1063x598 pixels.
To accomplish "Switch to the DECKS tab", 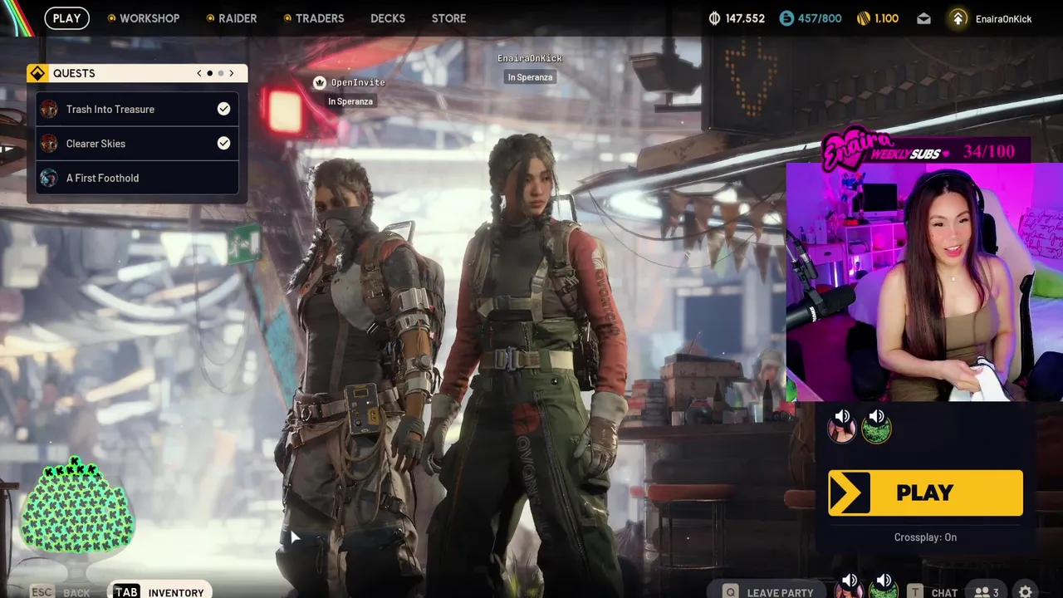I will [x=388, y=18].
